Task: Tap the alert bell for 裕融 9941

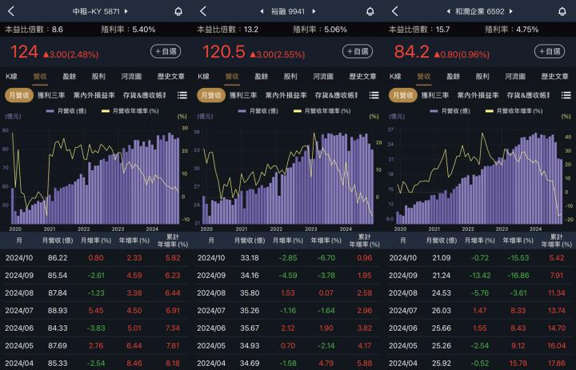Action: pos(370,12)
